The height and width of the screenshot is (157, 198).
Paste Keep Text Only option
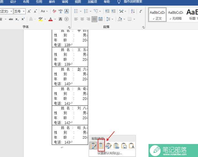coord(131,146)
